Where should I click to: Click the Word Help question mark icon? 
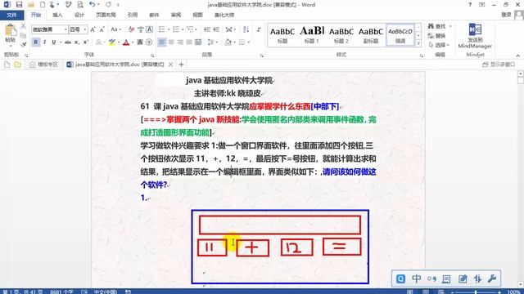[470, 5]
